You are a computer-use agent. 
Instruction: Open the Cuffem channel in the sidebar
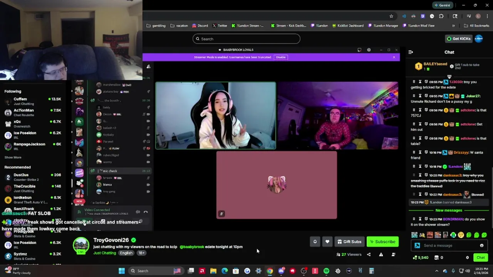pyautogui.click(x=33, y=101)
